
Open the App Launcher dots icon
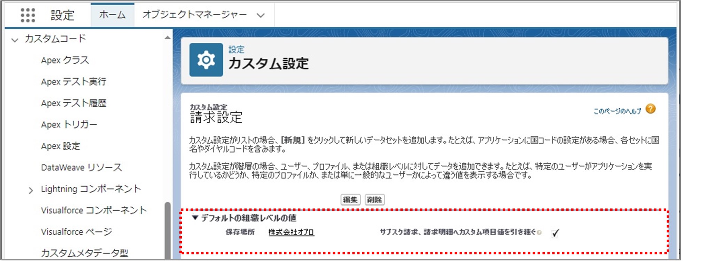point(28,15)
